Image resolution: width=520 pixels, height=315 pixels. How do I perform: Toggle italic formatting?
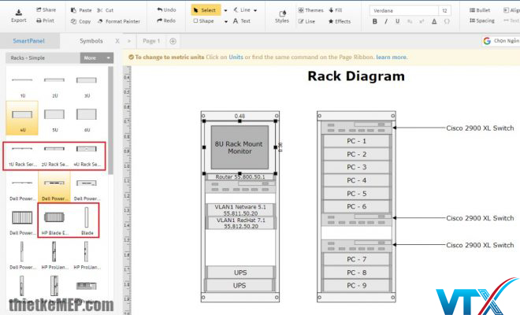point(386,21)
